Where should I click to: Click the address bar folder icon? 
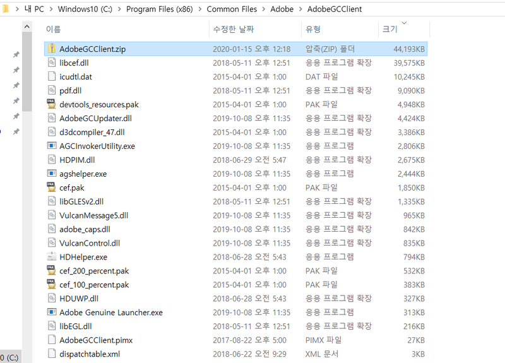pyautogui.click(x=5, y=9)
